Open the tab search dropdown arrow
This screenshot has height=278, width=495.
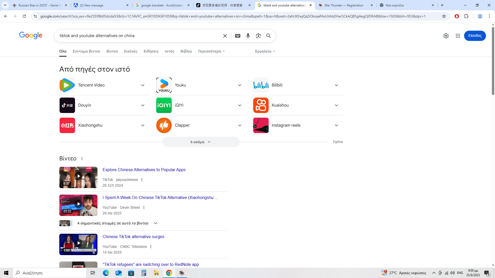coord(5,5)
